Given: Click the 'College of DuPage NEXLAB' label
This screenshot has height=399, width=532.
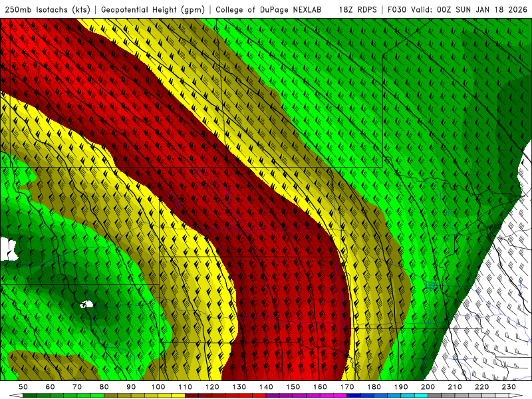Looking at the screenshot, I should point(269,10).
